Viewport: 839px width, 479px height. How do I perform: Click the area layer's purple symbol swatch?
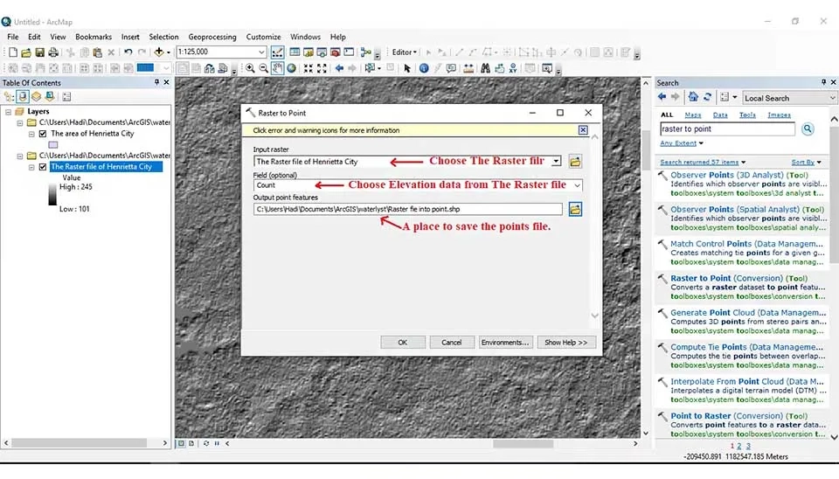point(53,145)
